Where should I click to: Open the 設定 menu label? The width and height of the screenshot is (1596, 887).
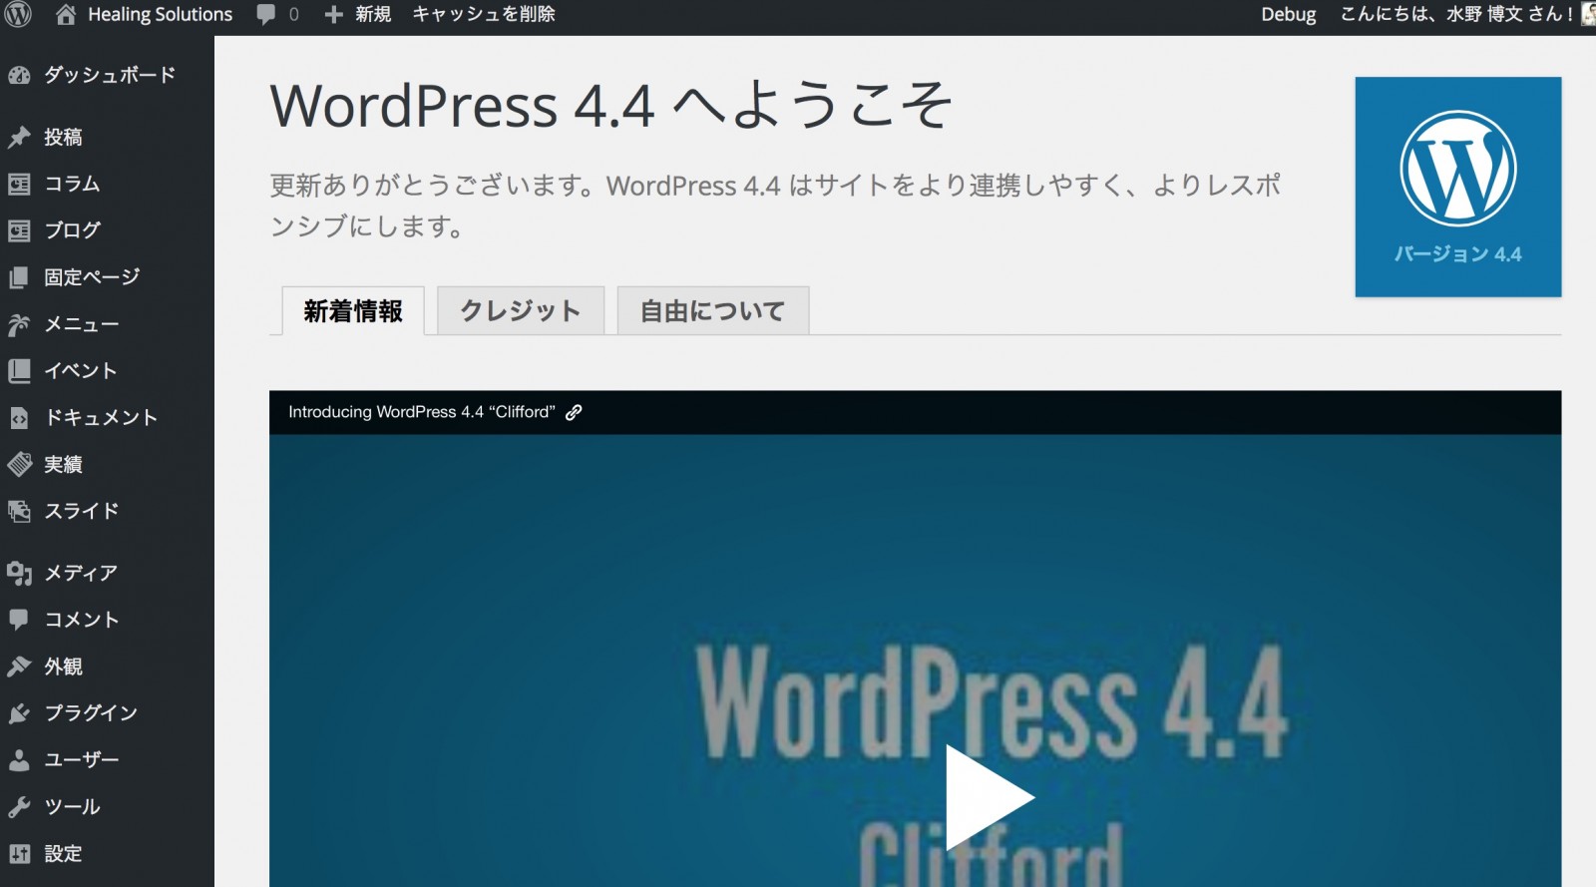point(63,854)
